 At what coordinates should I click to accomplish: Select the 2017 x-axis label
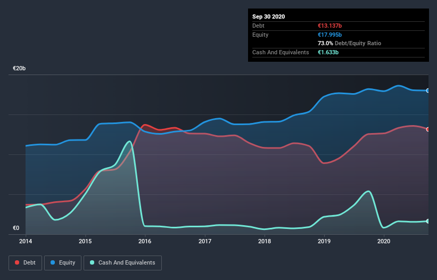pyautogui.click(x=205, y=241)
